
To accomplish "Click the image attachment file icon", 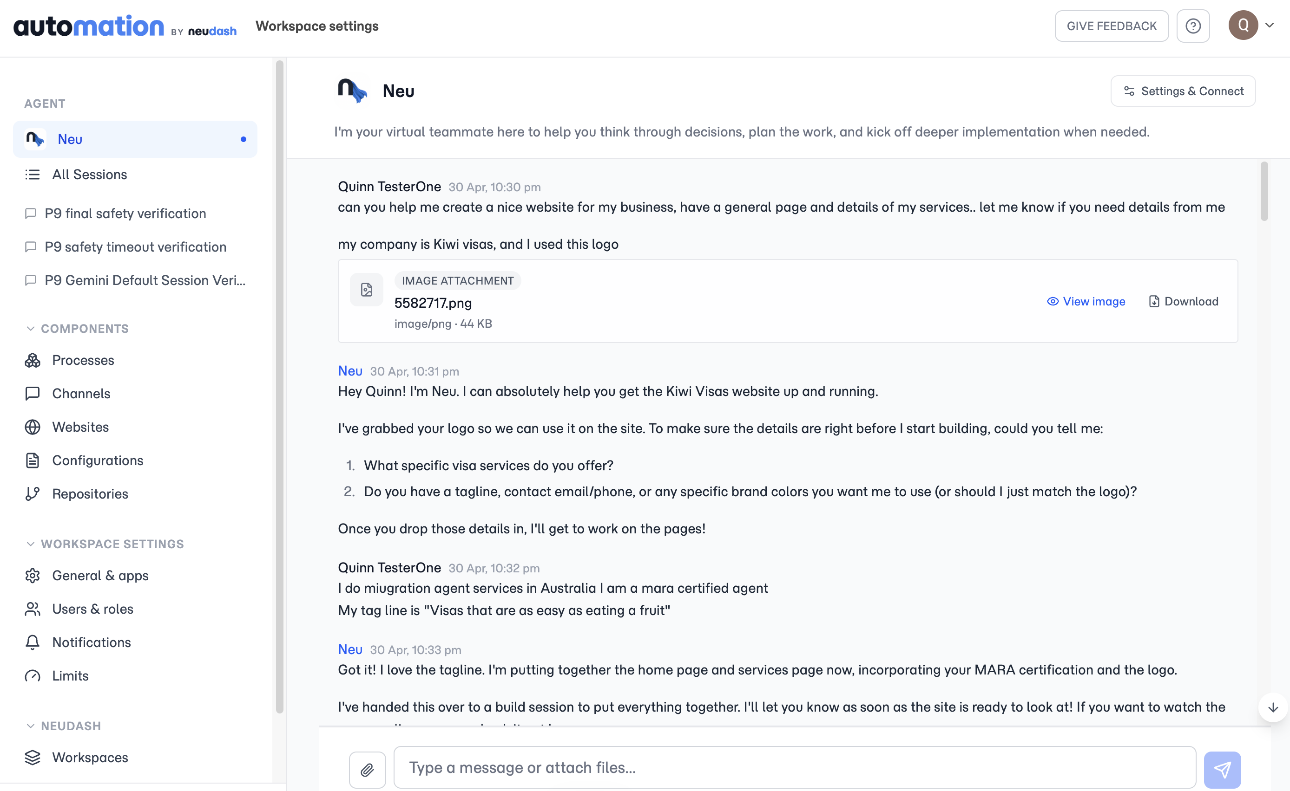I will (367, 289).
